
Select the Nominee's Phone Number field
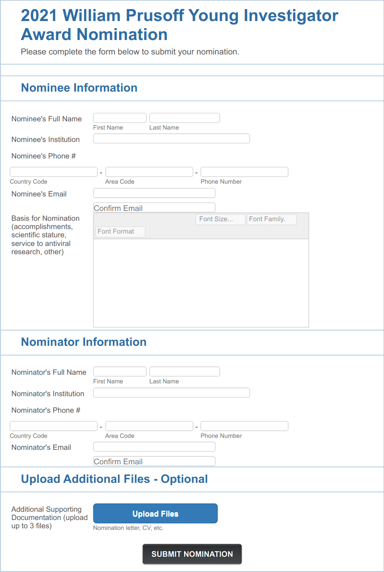(244, 171)
